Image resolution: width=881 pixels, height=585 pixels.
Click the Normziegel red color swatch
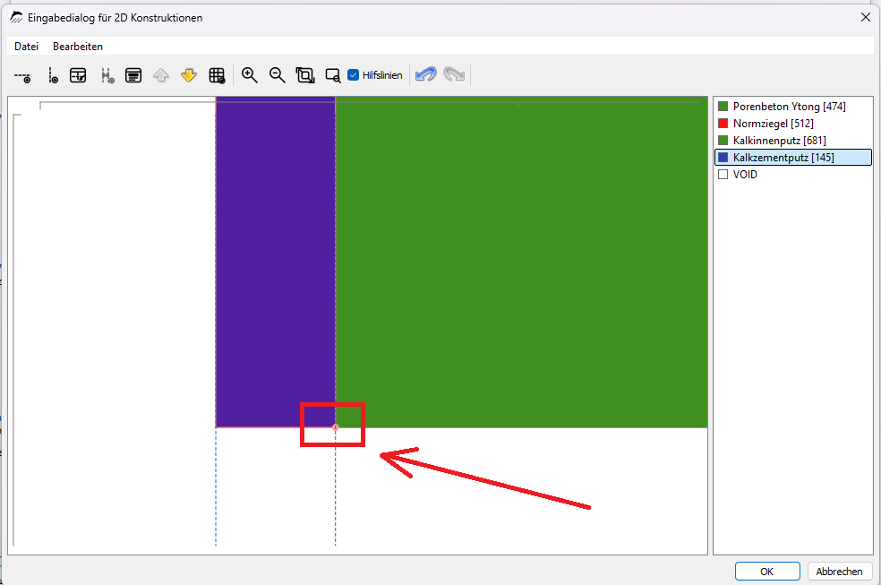(x=723, y=123)
